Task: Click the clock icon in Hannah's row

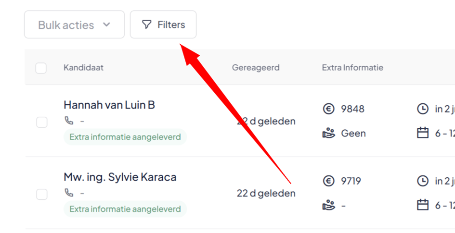Action: click(423, 109)
